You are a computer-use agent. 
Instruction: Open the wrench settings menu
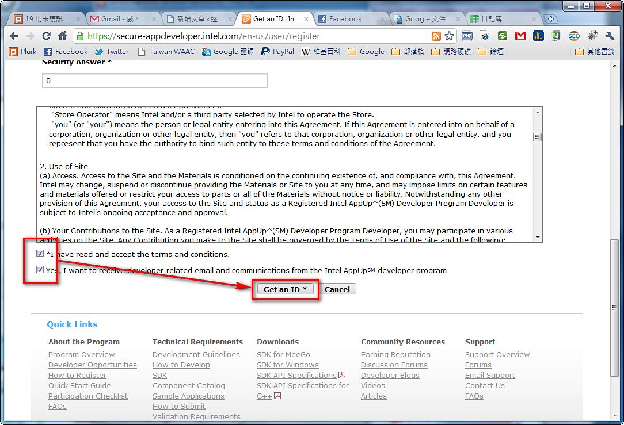click(610, 36)
